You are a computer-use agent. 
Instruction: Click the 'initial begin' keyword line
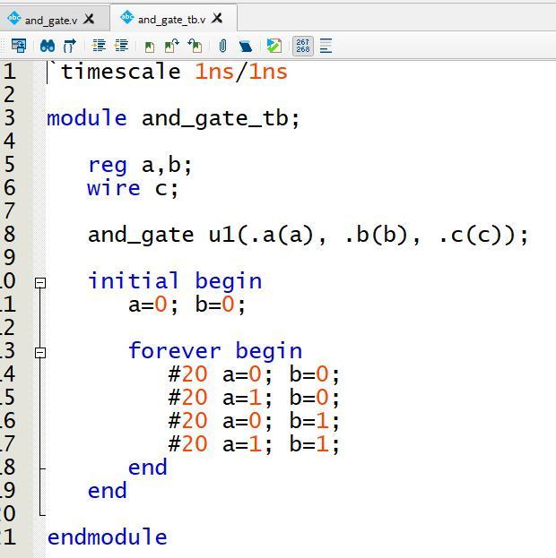point(175,281)
